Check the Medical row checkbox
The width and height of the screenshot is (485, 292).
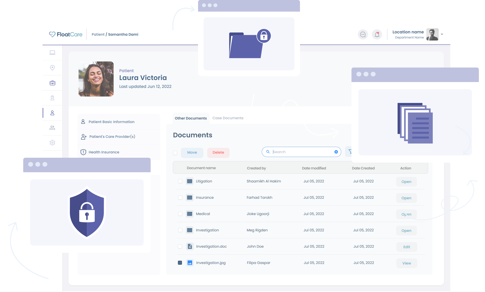(180, 214)
